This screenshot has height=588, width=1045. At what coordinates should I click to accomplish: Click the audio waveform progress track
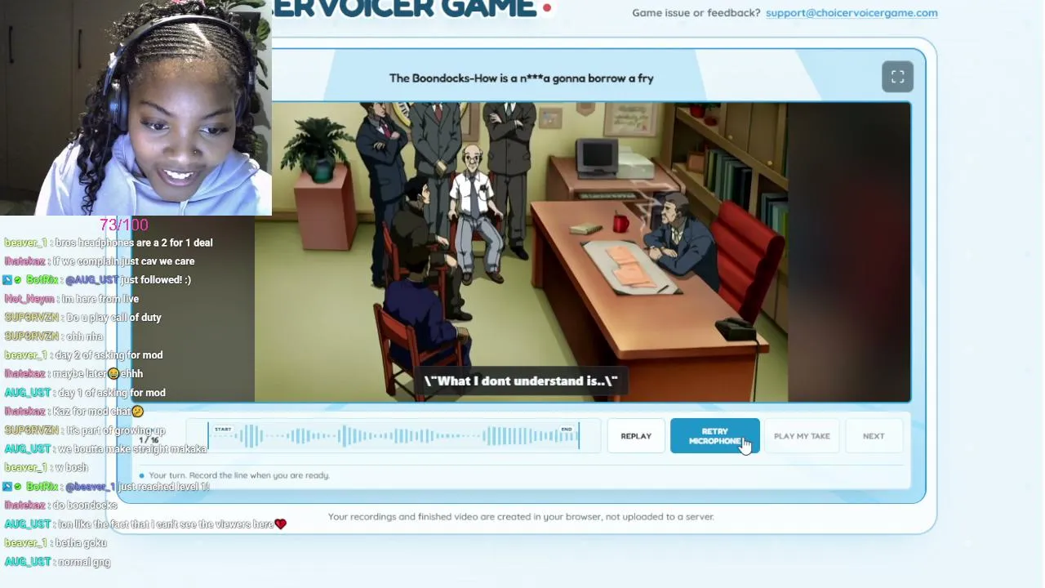click(394, 436)
